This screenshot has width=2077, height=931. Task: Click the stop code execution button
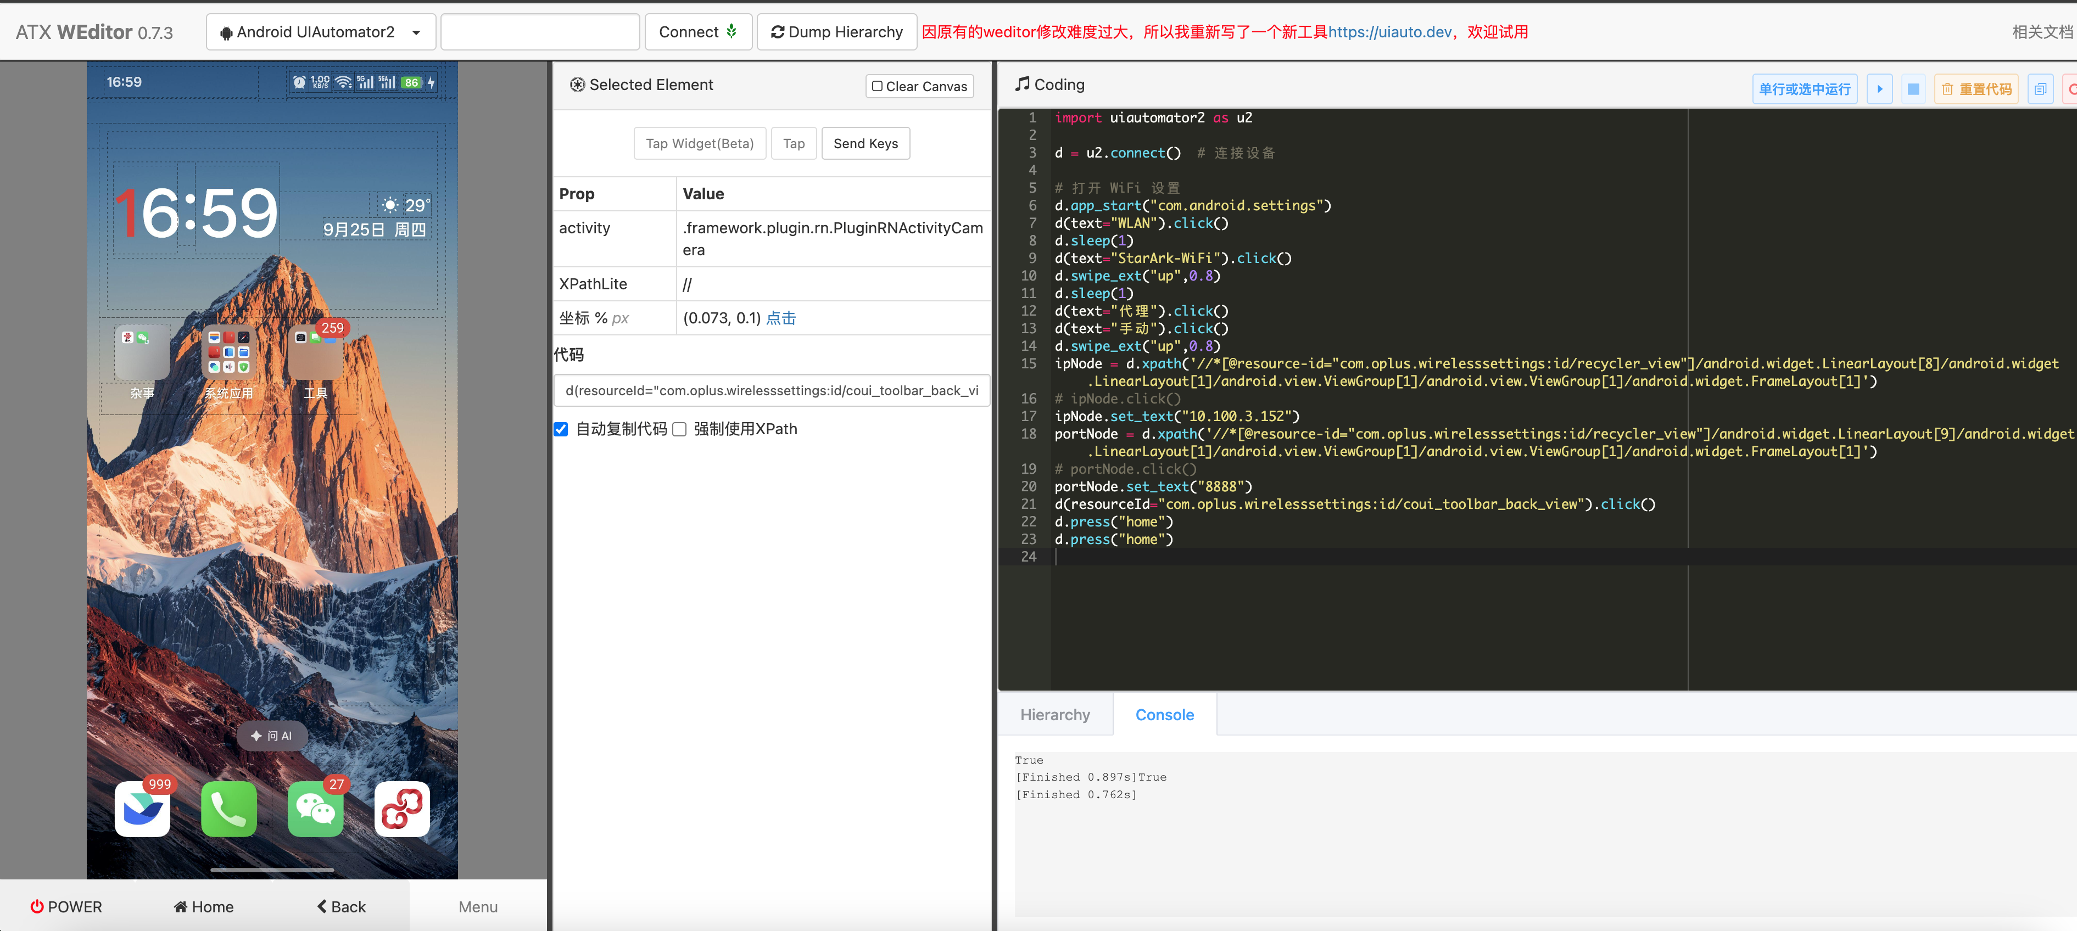tap(1912, 89)
